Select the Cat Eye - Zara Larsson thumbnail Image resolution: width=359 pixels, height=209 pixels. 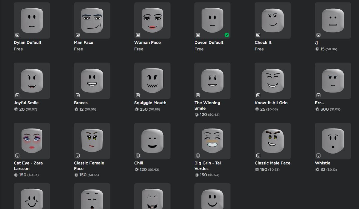point(32,141)
